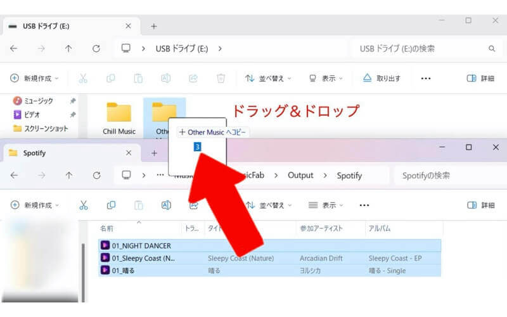Click the Spotify navigation pane scrollbar

(83, 273)
